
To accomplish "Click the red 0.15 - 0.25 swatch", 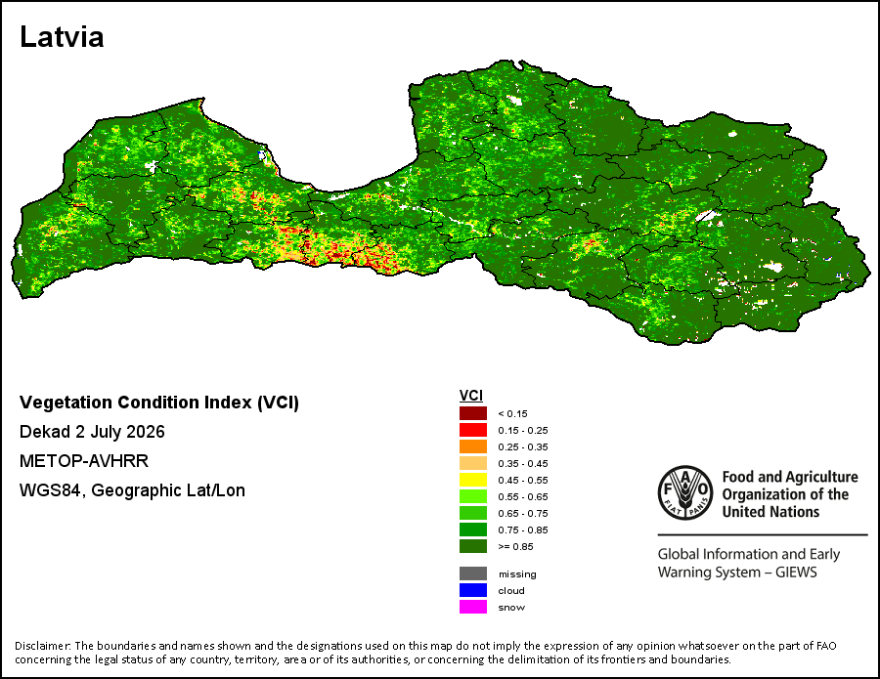I will [x=473, y=430].
